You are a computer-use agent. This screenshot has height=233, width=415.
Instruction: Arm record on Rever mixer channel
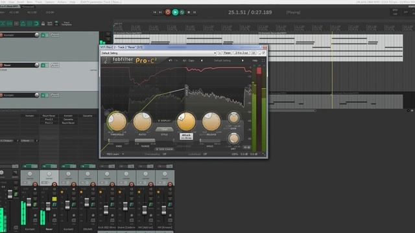[54, 184]
